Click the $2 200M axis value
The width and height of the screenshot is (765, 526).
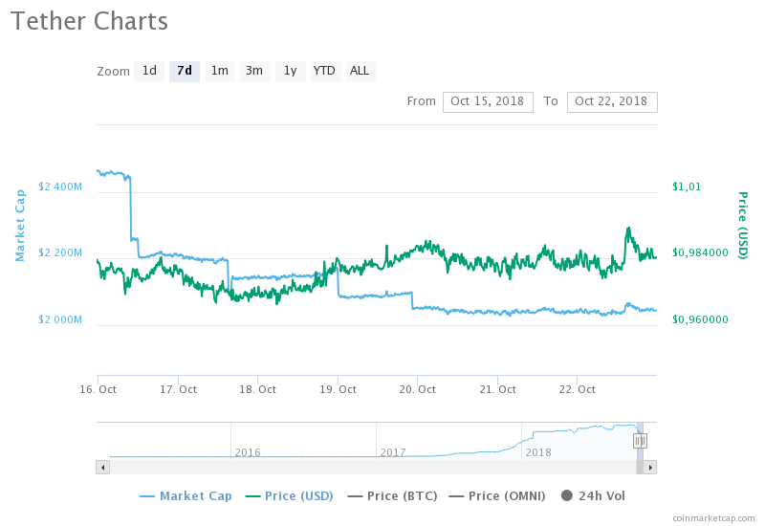click(x=60, y=252)
